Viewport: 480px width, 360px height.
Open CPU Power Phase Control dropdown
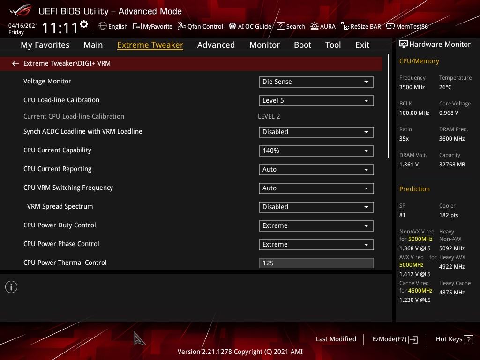coord(316,244)
